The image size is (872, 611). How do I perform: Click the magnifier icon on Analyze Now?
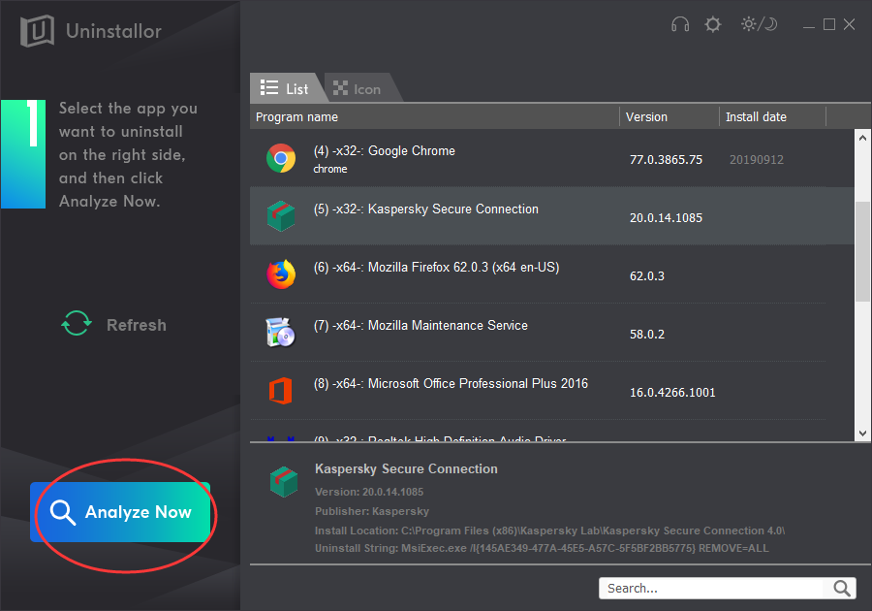tap(62, 512)
